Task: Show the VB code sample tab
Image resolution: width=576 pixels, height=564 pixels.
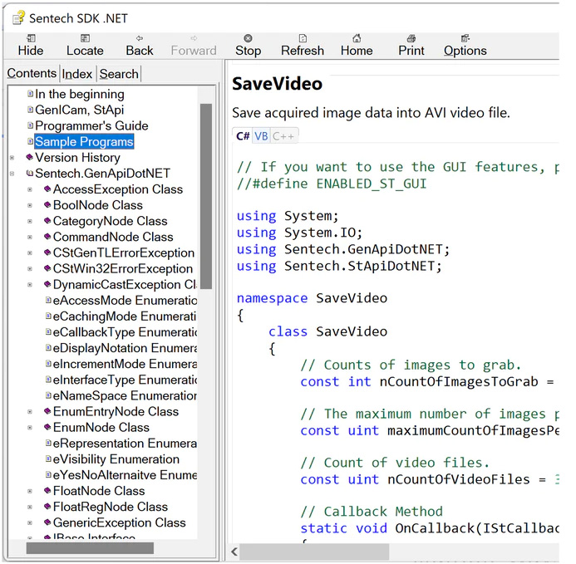Action: pos(261,136)
